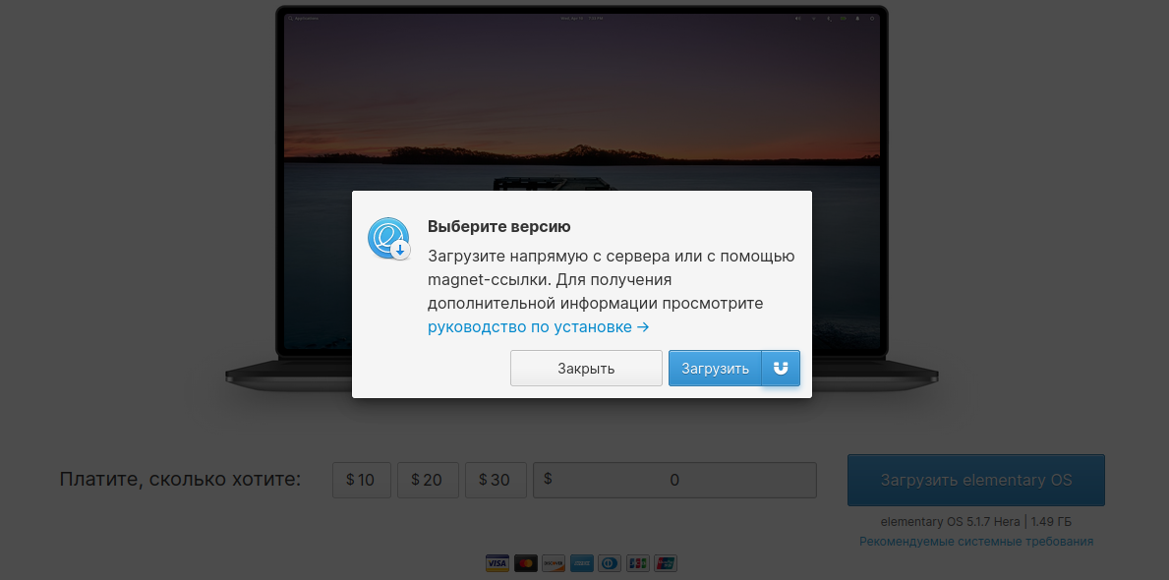
Task: Click the American Express icon
Action: point(581,563)
